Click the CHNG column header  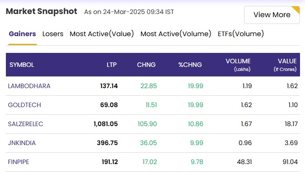[x=146, y=65]
